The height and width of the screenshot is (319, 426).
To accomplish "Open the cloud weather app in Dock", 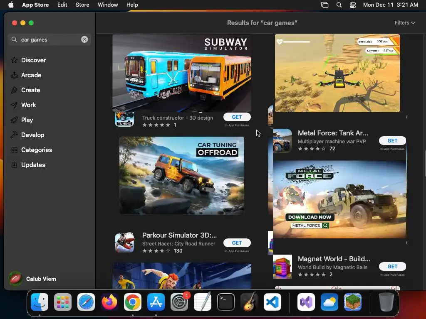I will coord(329,302).
